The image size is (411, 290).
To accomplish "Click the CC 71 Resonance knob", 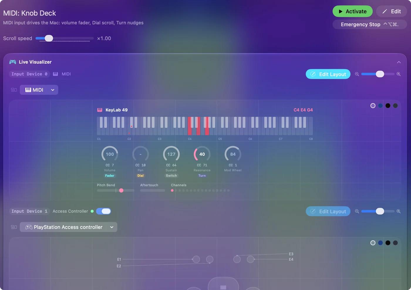I will (x=202, y=154).
